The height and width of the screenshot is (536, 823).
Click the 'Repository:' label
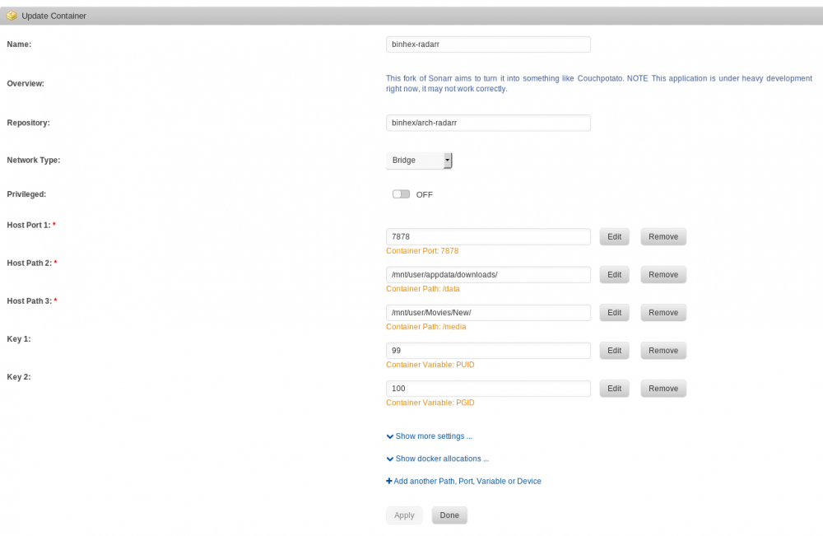coord(28,123)
